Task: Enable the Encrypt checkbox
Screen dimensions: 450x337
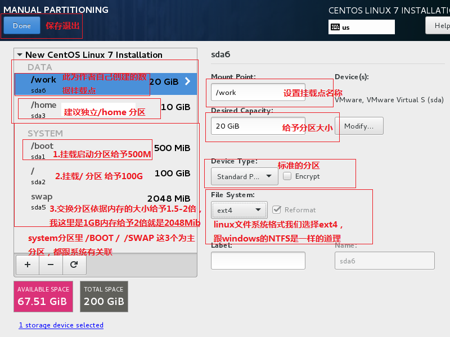Action: pyautogui.click(x=288, y=176)
